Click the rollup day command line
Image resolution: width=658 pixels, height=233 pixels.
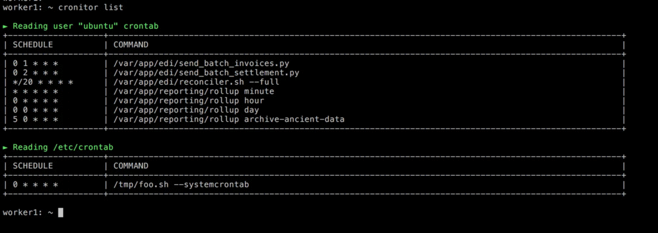(186, 110)
